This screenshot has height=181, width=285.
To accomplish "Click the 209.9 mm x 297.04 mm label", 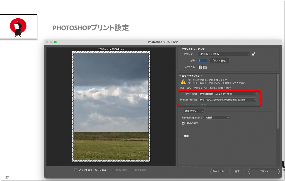I will tap(111, 49).
